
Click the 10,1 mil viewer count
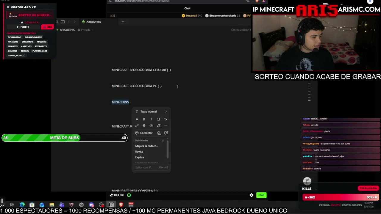(117, 195)
